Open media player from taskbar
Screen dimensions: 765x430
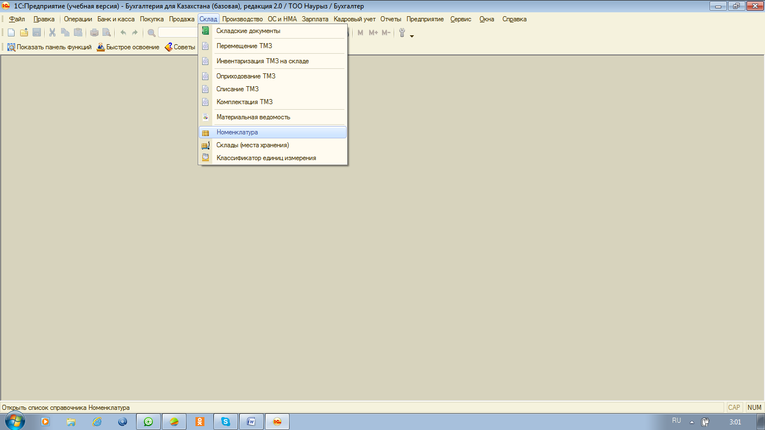(45, 422)
